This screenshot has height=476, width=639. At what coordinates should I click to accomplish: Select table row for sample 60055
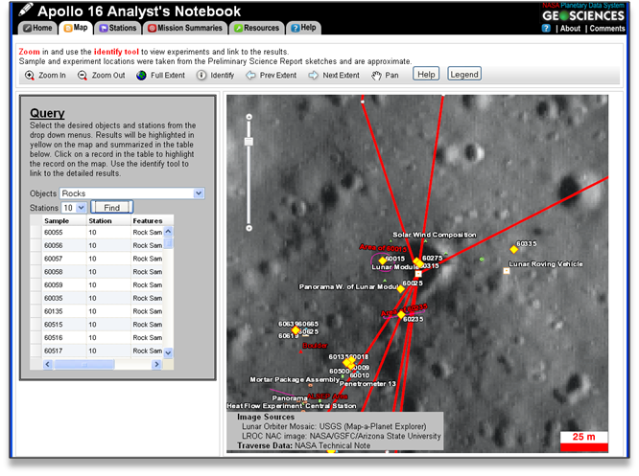(97, 233)
